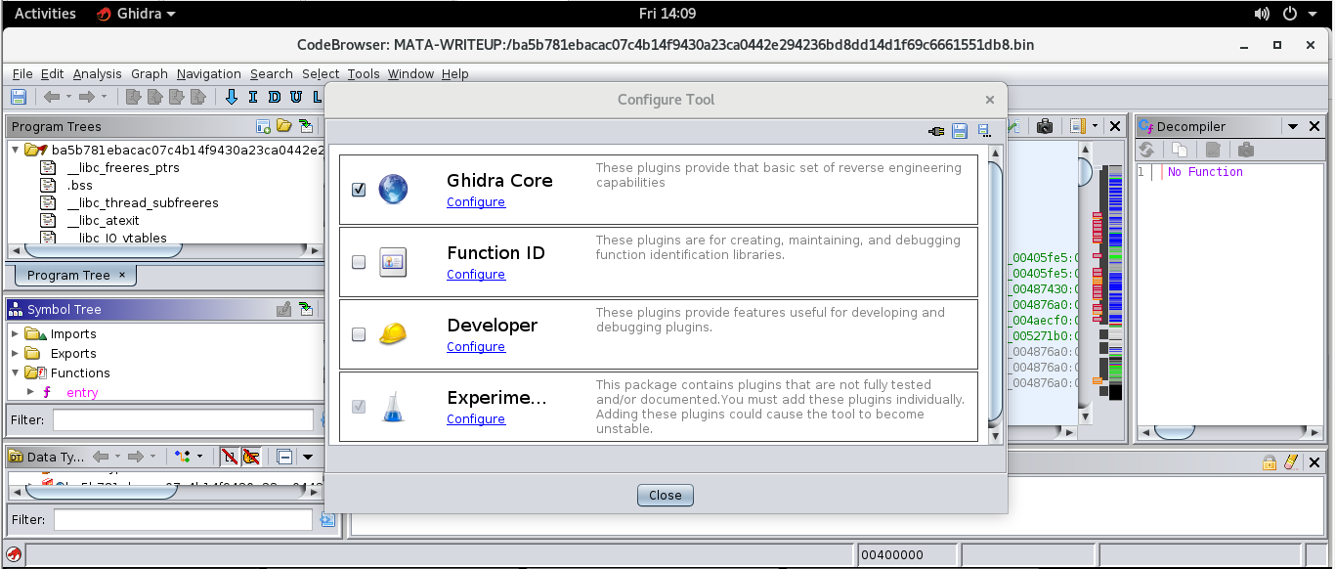Click Save Tool As icon in Configure Tool dialog
Screen dimensions: 1335x569
click(983, 131)
